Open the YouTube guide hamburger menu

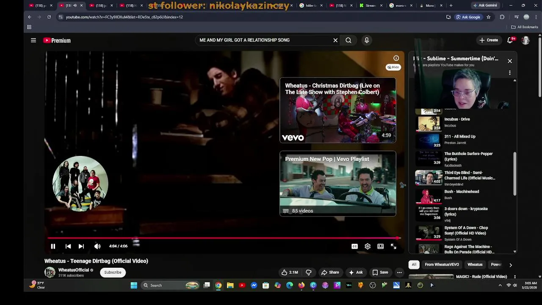[33, 40]
